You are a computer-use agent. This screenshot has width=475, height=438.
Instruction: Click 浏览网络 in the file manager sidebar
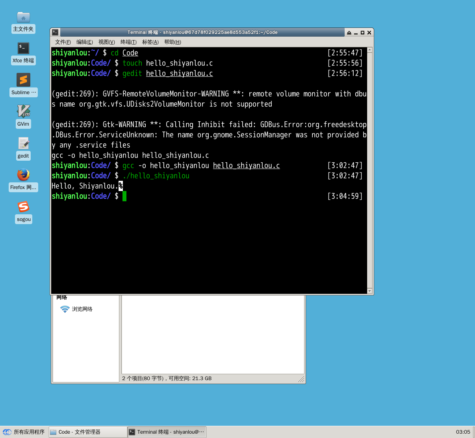[82, 309]
